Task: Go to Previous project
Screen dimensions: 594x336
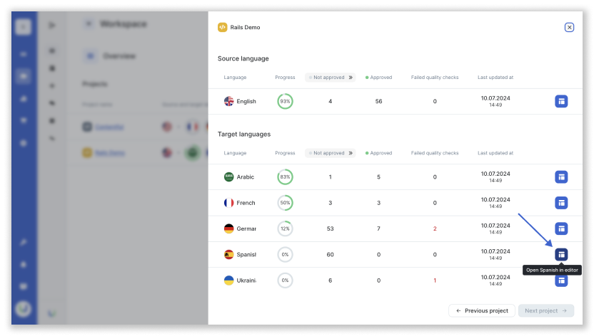Action: coord(481,310)
